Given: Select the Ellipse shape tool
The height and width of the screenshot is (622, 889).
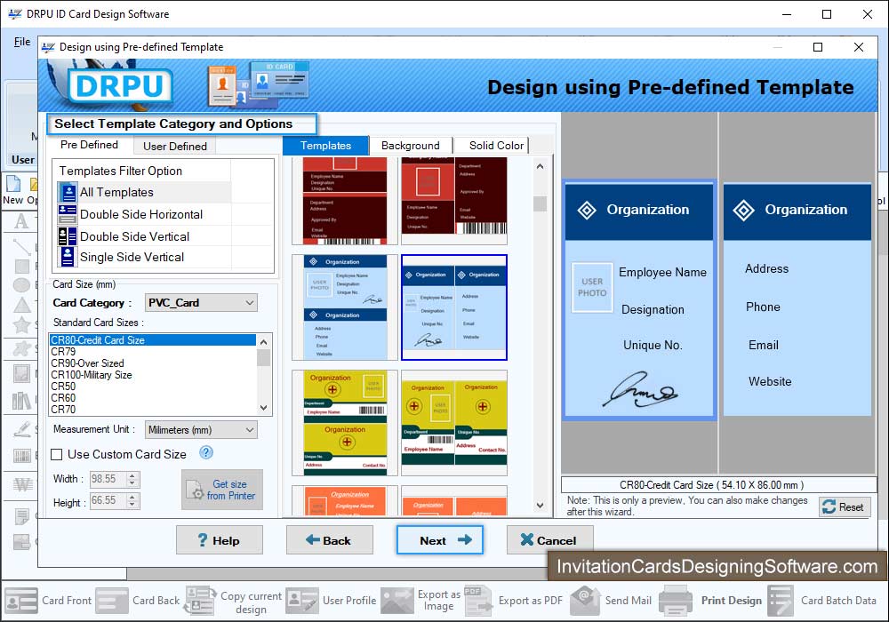Looking at the screenshot, I should click(x=21, y=284).
